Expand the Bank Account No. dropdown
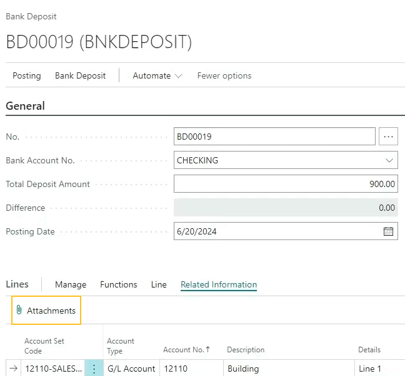 [388, 160]
